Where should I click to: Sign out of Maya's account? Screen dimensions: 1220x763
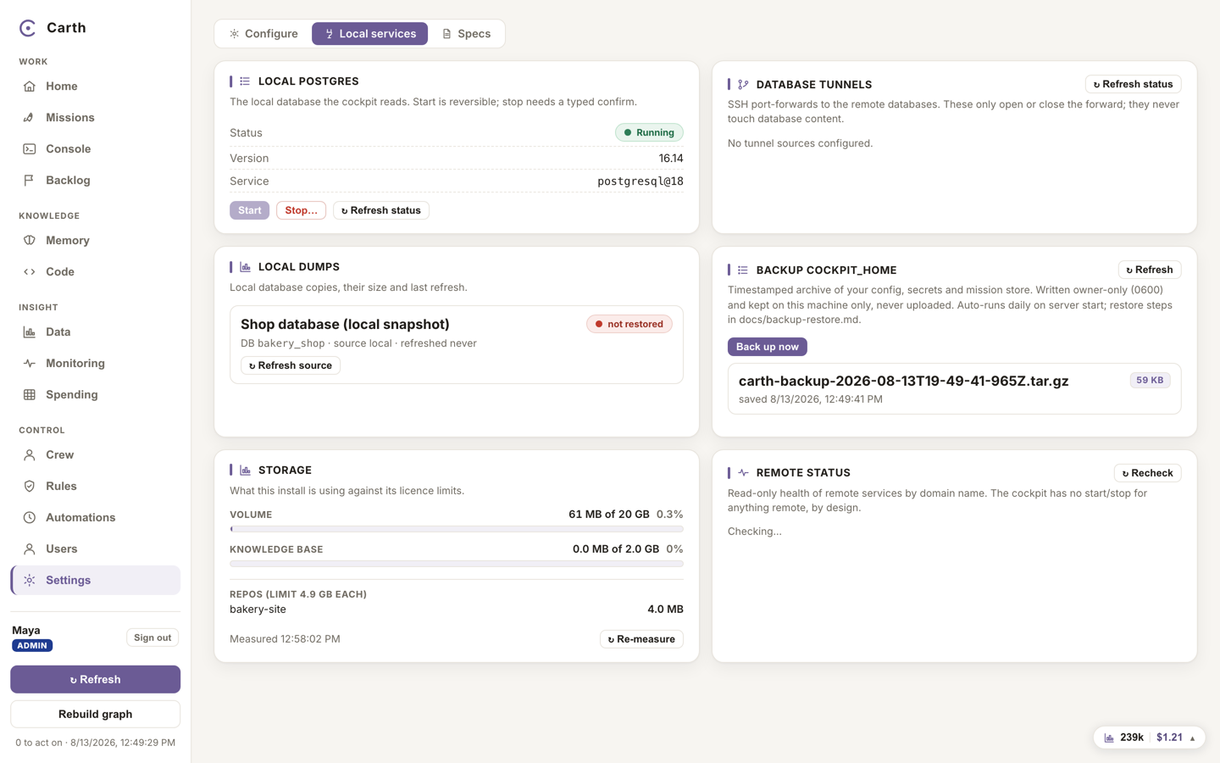(x=152, y=638)
